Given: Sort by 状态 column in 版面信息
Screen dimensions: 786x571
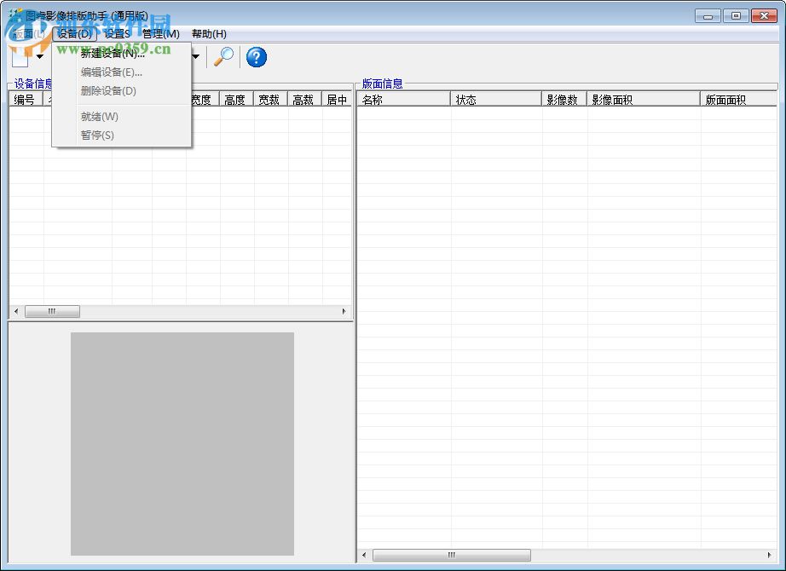Looking at the screenshot, I should [x=496, y=99].
